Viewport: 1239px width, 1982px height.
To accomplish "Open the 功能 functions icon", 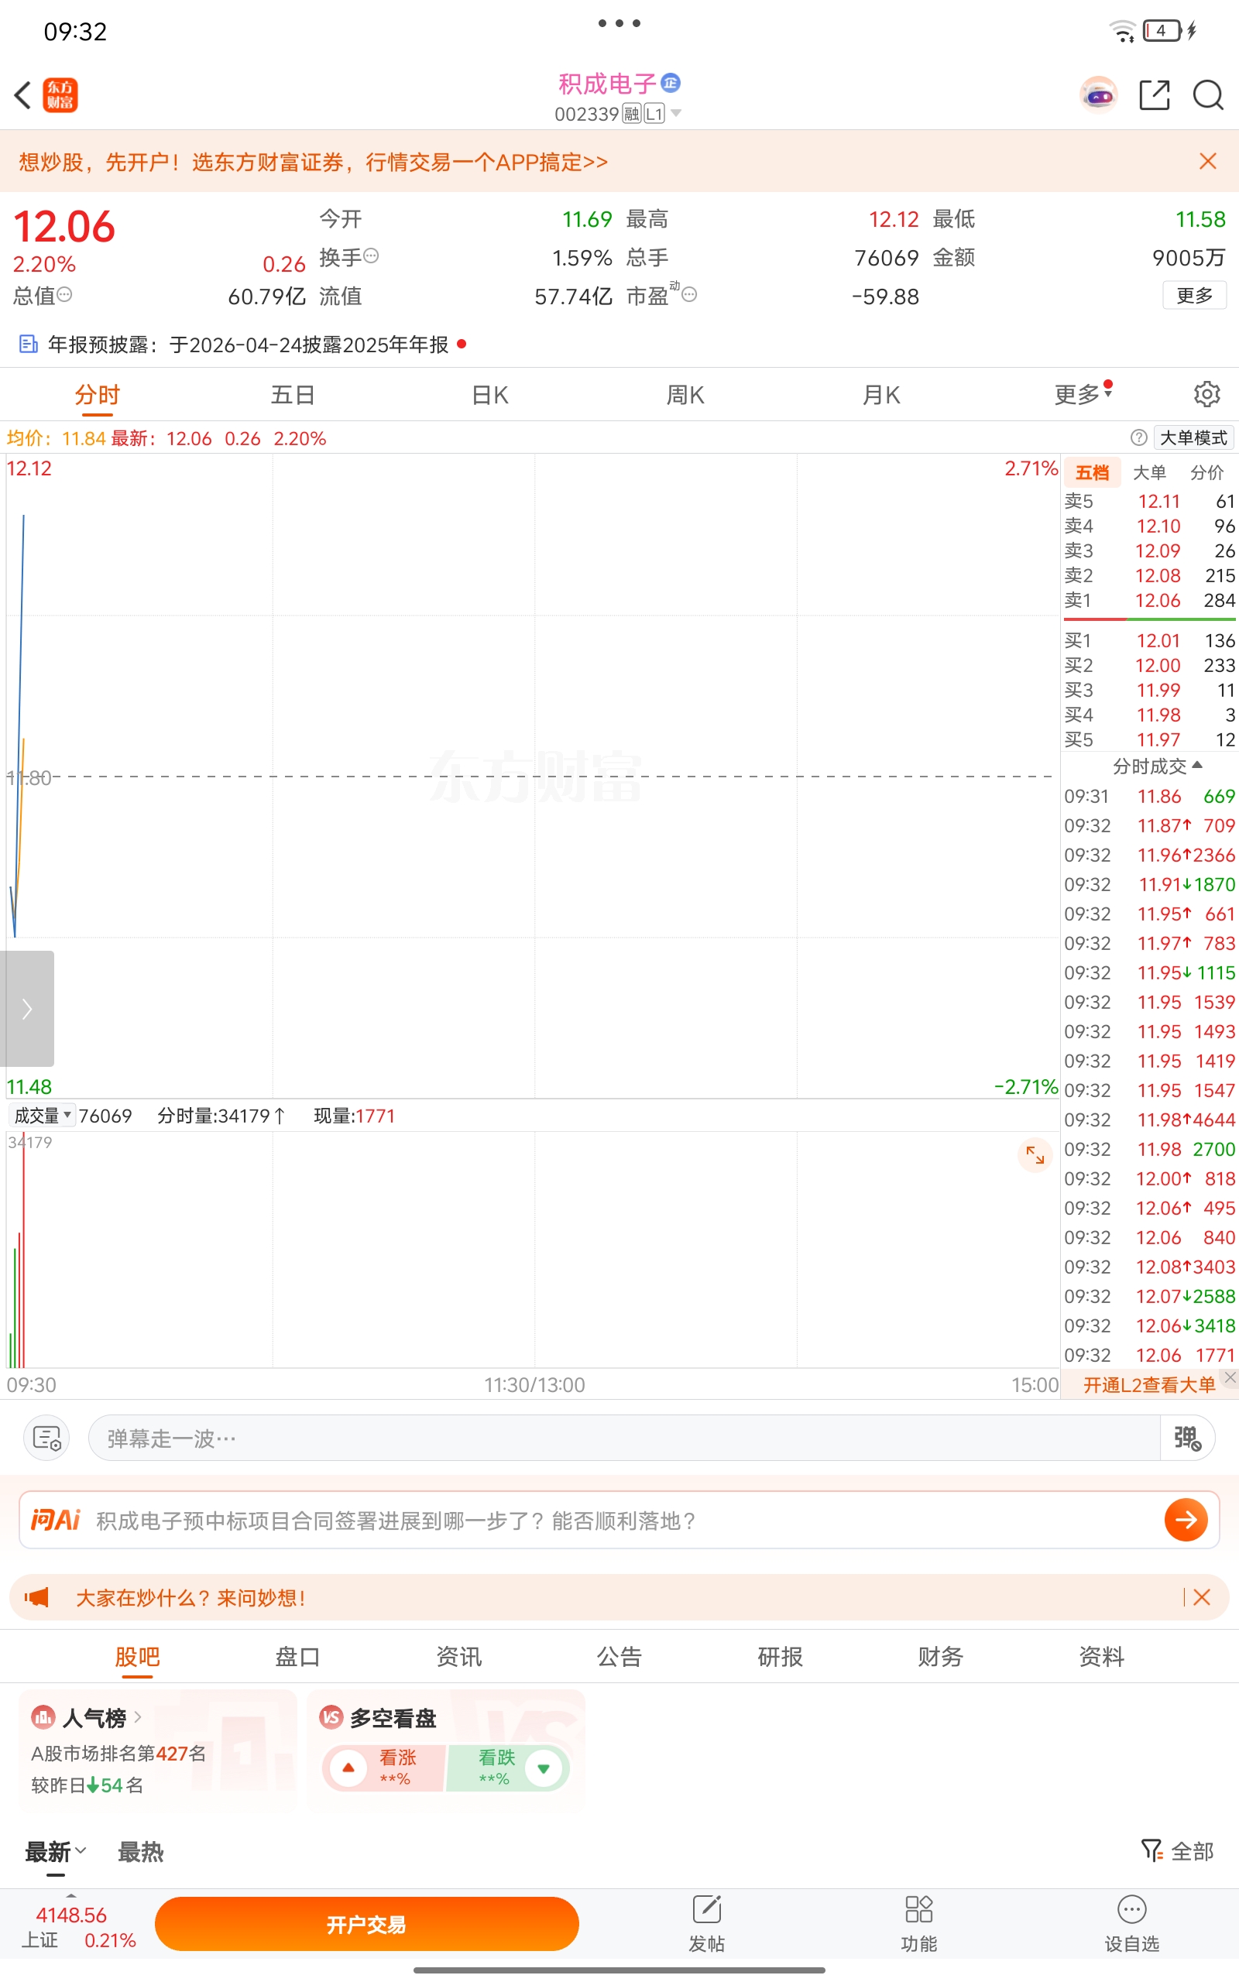I will (918, 1909).
